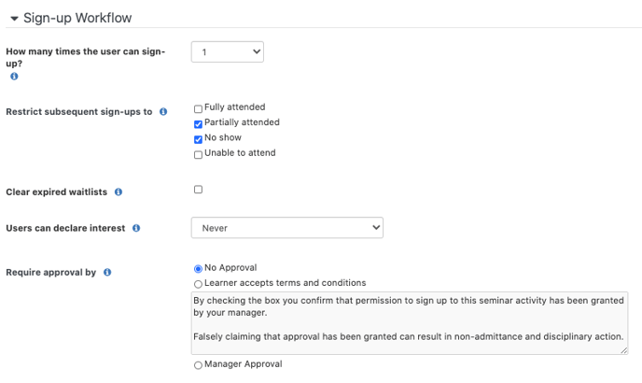Click the 'Require approval by' label
The image size is (642, 383).
click(x=50, y=272)
